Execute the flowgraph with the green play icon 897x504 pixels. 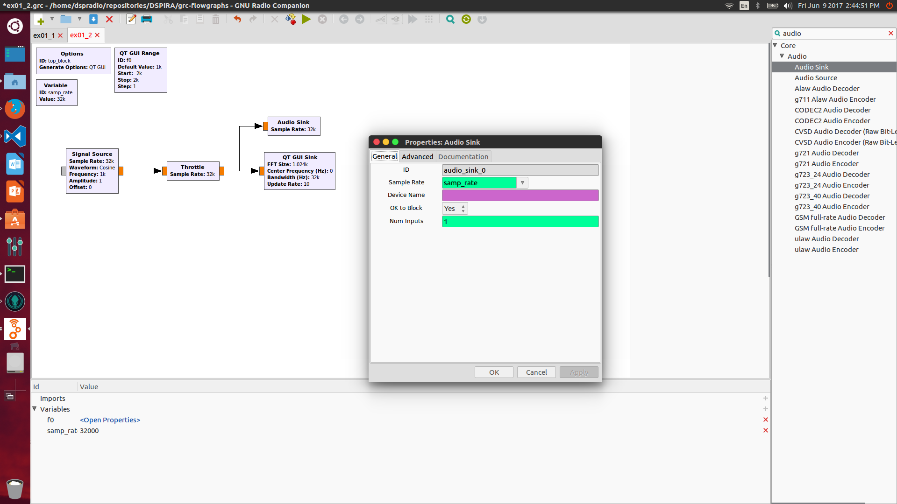(x=306, y=19)
